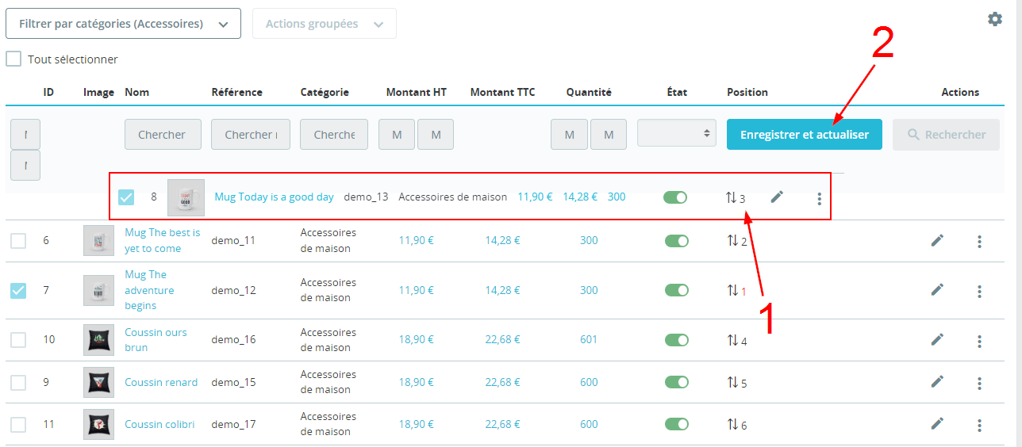Click the pencil icon in the Mug Today row
Screen dimensions: 1022x447
(x=777, y=197)
